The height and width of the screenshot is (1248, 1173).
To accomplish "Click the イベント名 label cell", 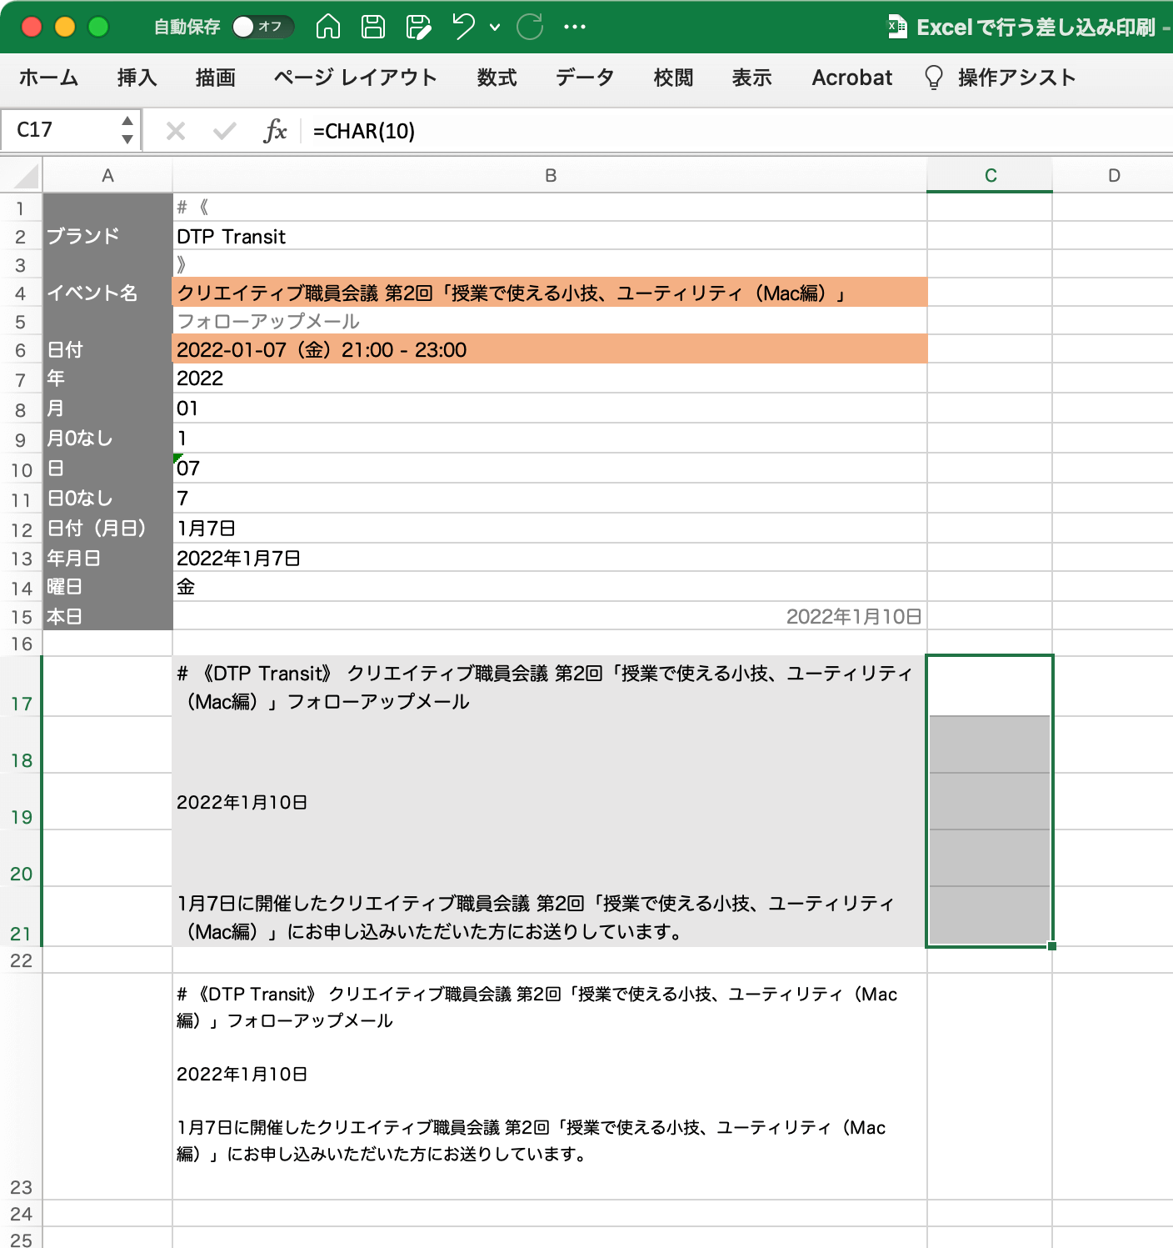I will click(107, 293).
